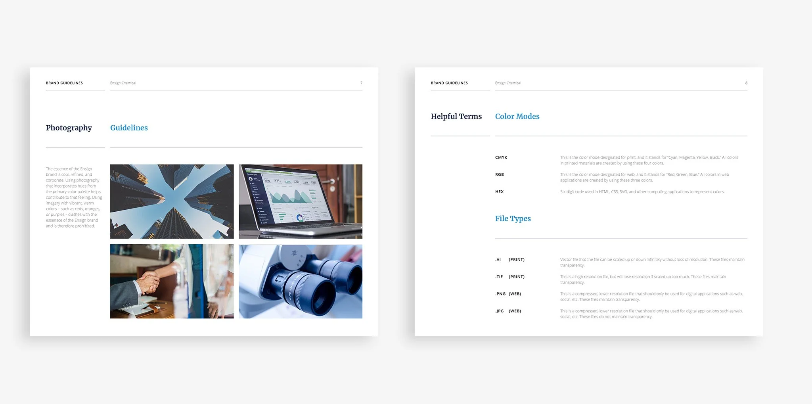Click the RGB description about web colors
The image size is (812, 404).
click(x=645, y=177)
